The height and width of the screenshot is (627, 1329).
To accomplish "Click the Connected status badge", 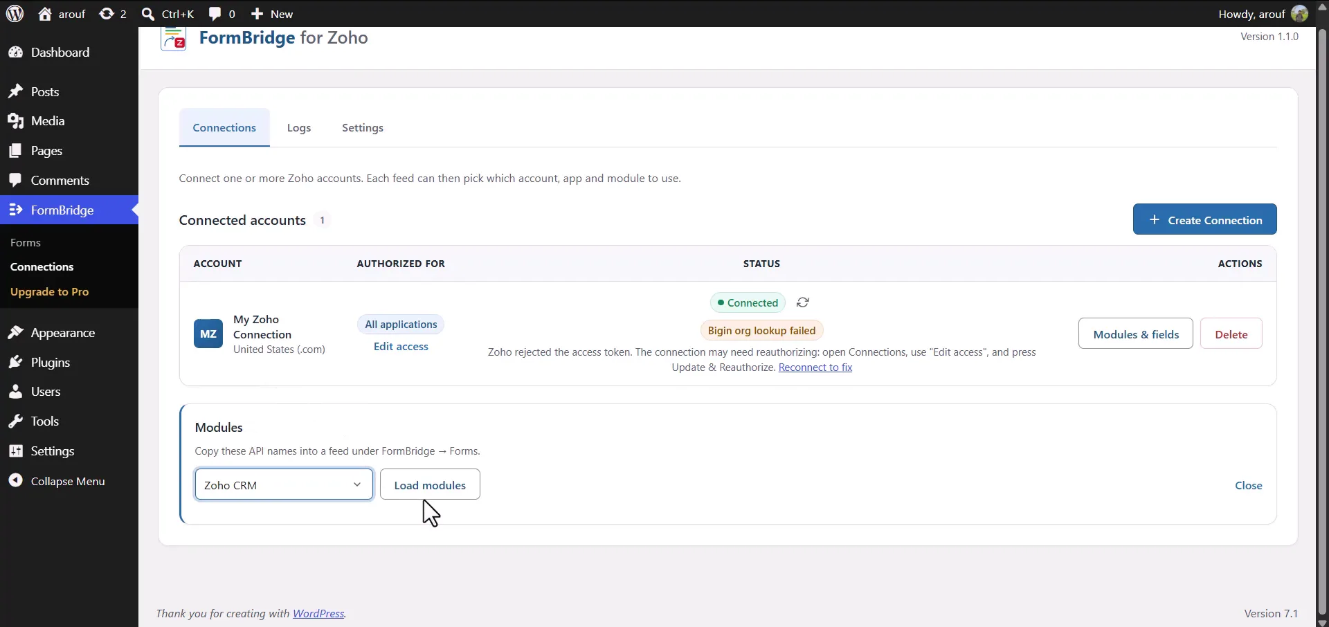I will click(x=748, y=302).
